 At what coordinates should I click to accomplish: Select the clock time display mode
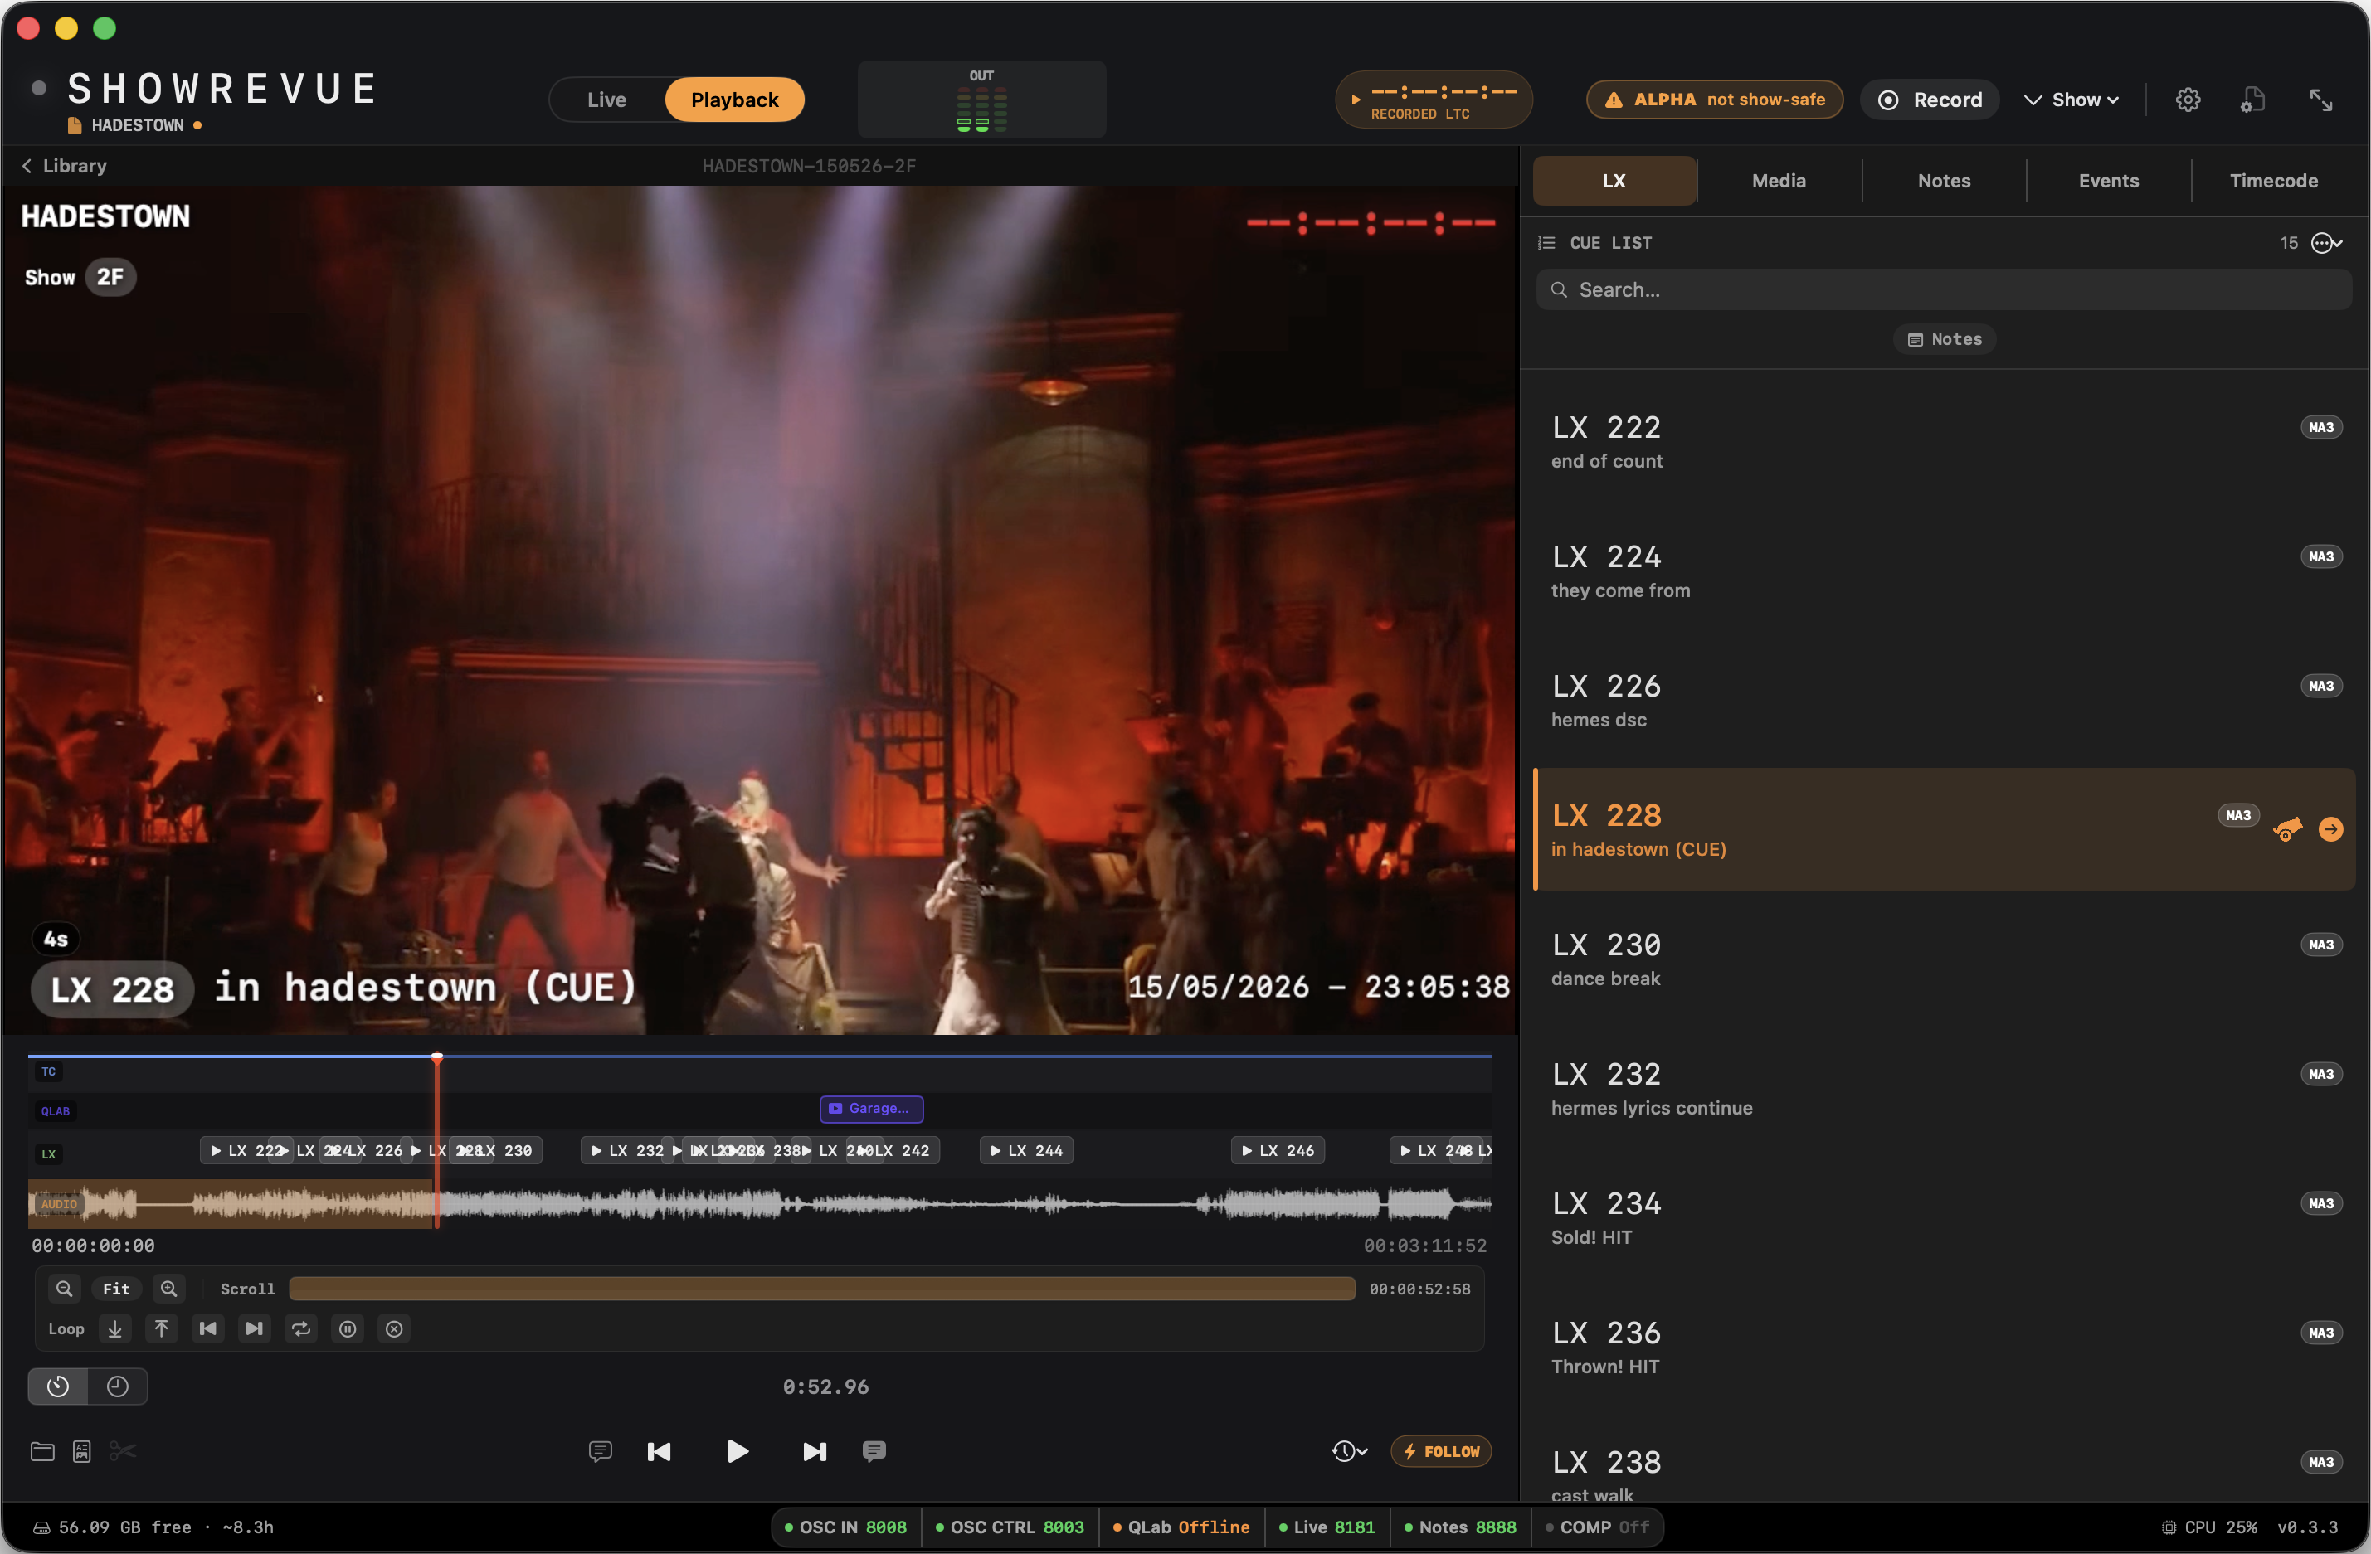[118, 1386]
